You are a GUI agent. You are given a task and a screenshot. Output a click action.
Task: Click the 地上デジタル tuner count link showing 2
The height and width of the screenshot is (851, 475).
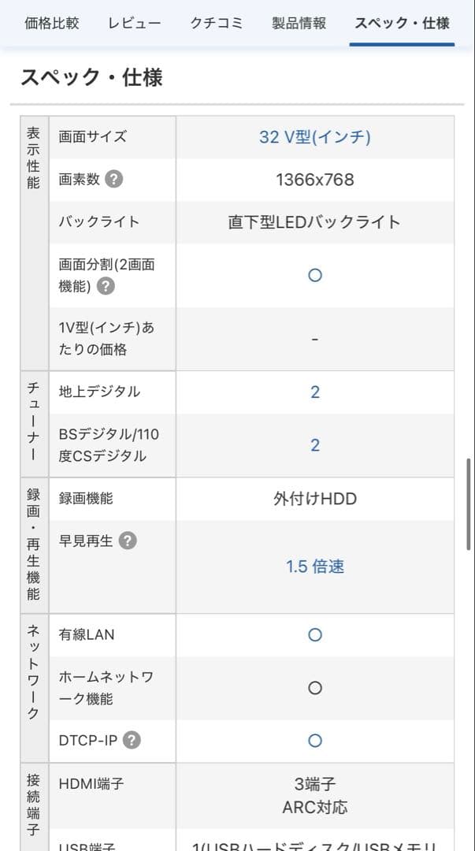click(x=314, y=392)
